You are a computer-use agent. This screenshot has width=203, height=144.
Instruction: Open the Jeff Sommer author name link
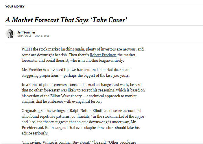pyautogui.click(x=26, y=32)
